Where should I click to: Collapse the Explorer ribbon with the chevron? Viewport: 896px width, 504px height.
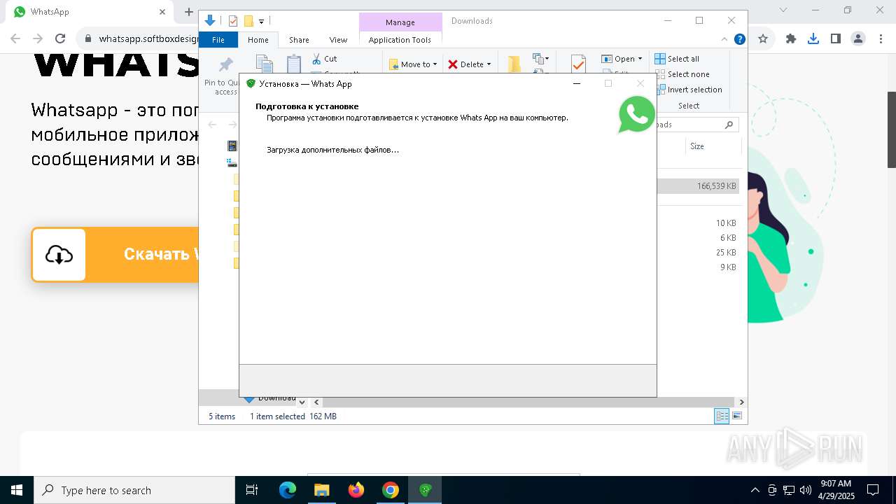coord(724,39)
